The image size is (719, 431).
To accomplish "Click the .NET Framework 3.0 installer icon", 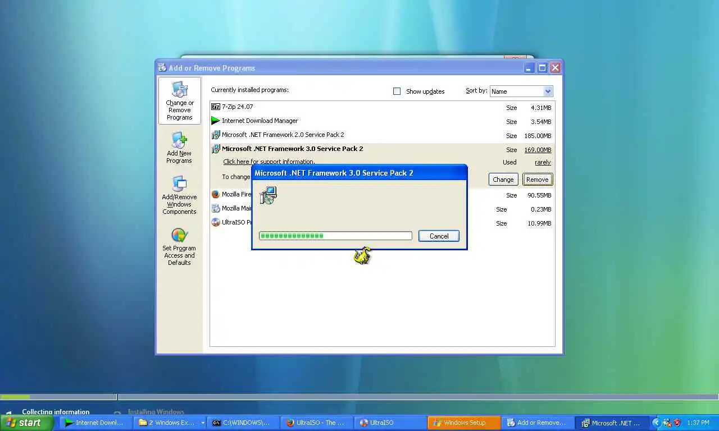I will point(216,149).
